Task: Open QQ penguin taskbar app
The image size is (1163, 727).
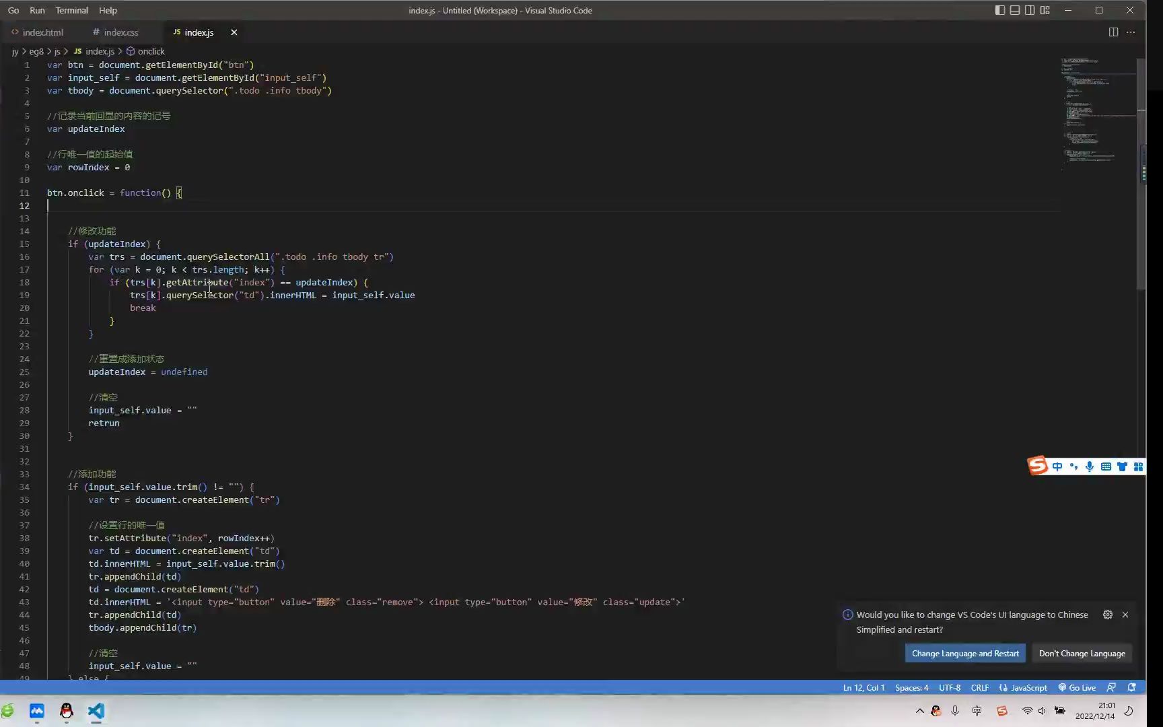Action: 67,711
